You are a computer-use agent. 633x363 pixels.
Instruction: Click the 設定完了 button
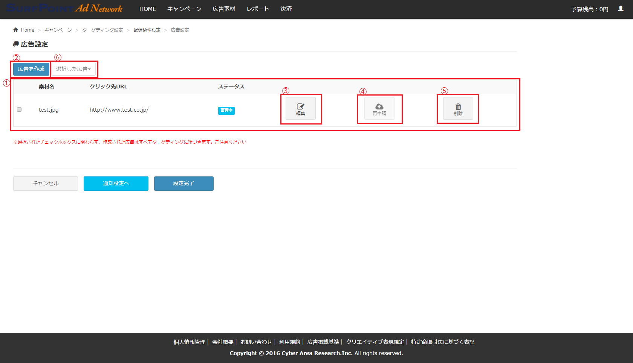pyautogui.click(x=183, y=183)
